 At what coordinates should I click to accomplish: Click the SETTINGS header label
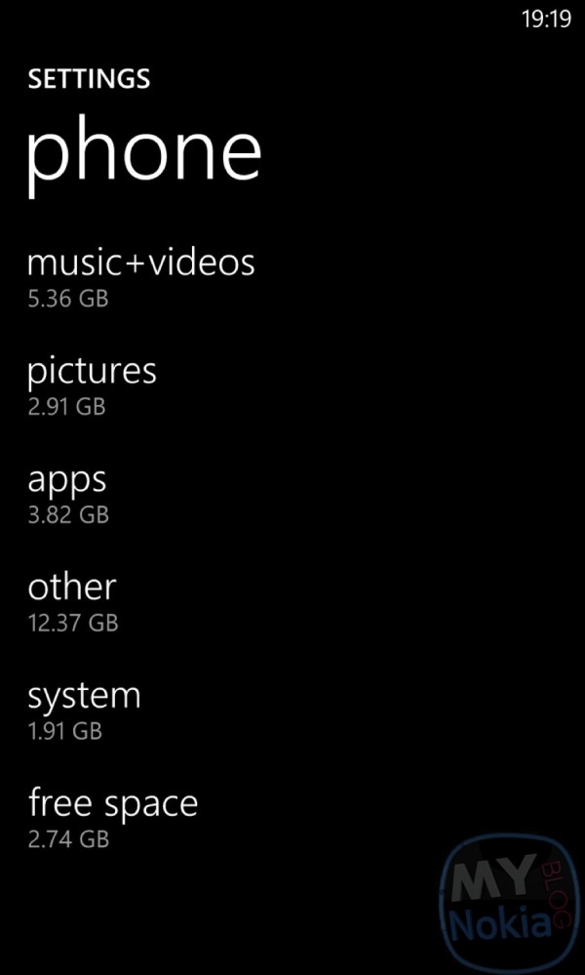[89, 79]
